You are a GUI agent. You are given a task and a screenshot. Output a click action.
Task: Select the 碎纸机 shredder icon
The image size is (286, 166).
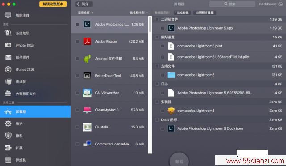8,160
